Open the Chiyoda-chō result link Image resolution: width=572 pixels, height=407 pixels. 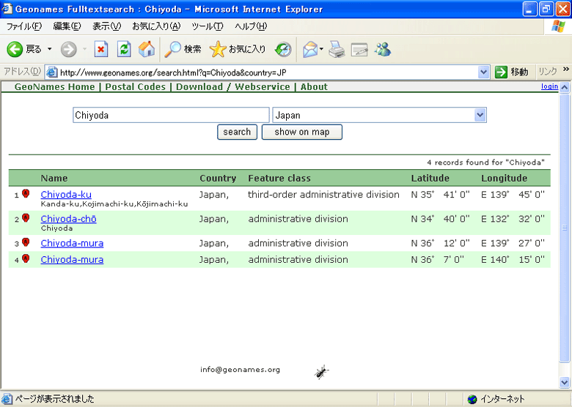[69, 219]
